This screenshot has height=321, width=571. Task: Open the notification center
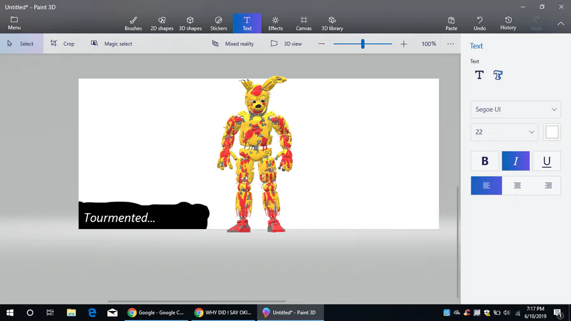coord(558,313)
